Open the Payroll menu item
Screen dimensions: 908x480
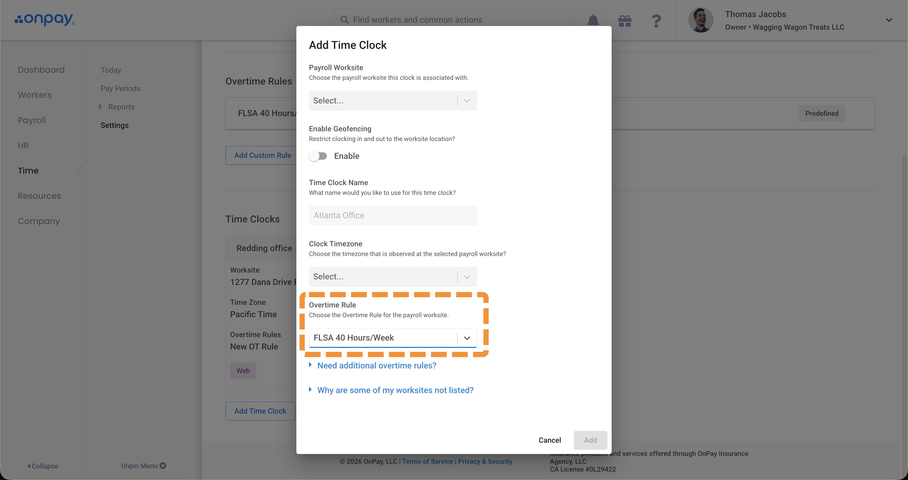[x=32, y=120]
